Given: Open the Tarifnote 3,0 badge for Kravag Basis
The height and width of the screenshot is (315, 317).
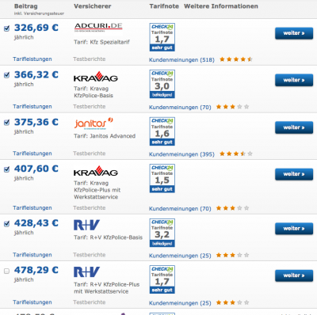Looking at the screenshot, I should coord(162,84).
